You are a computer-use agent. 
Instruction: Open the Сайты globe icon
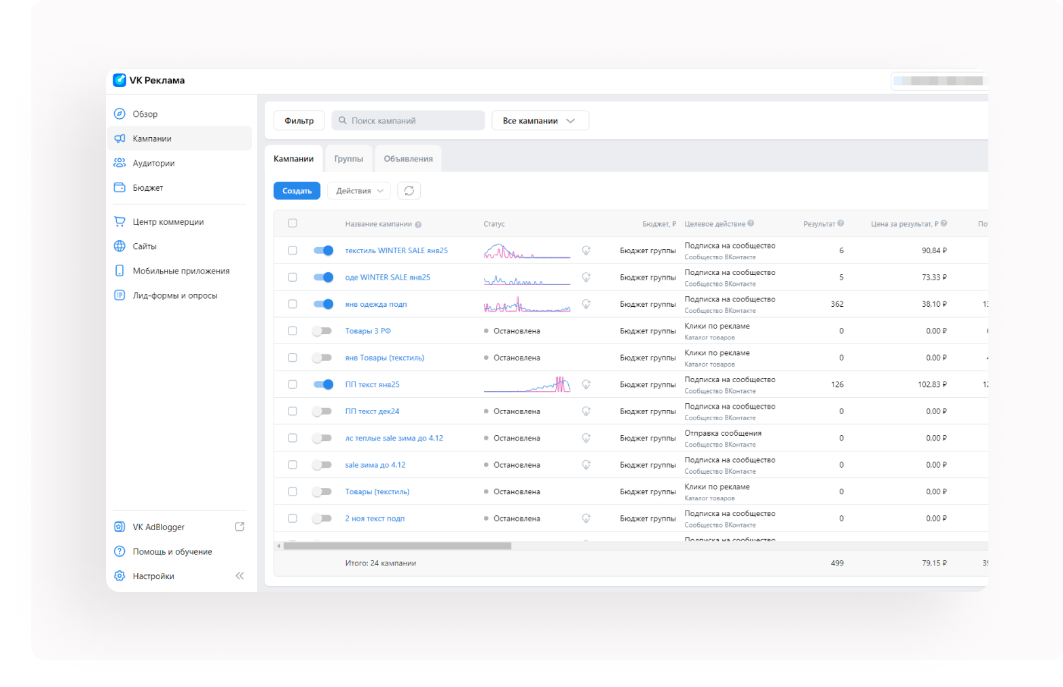tap(119, 246)
